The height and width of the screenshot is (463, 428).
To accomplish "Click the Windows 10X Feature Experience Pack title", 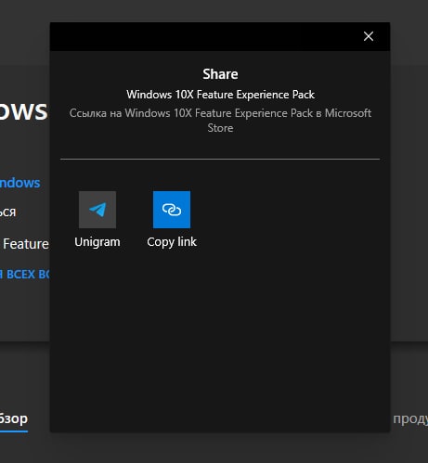I will (x=220, y=95).
